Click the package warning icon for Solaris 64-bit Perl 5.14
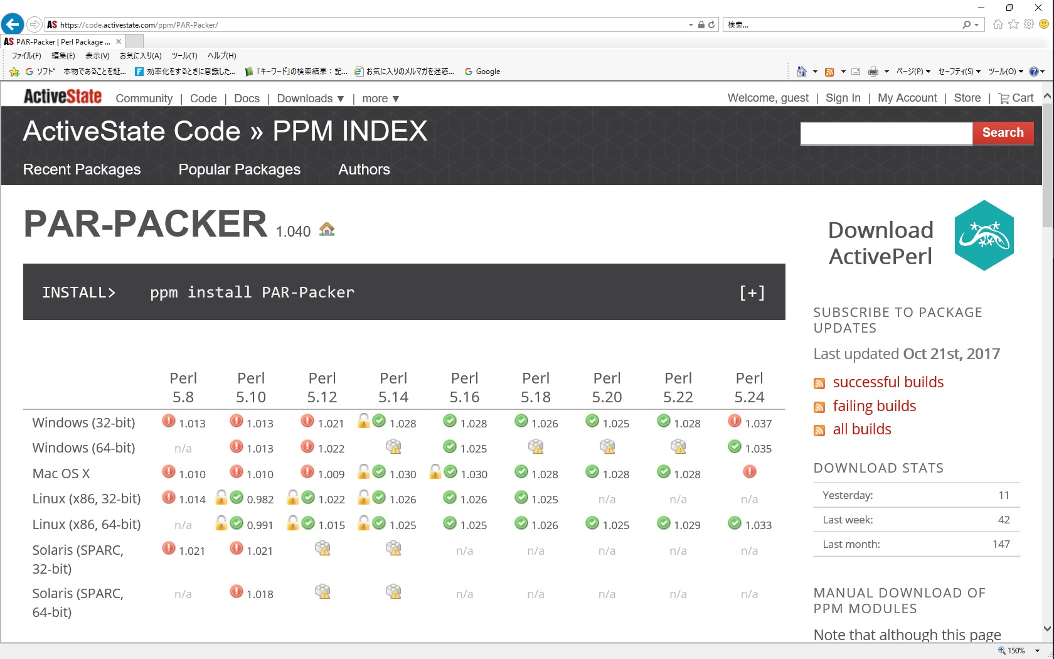The height and width of the screenshot is (659, 1054). (x=393, y=591)
